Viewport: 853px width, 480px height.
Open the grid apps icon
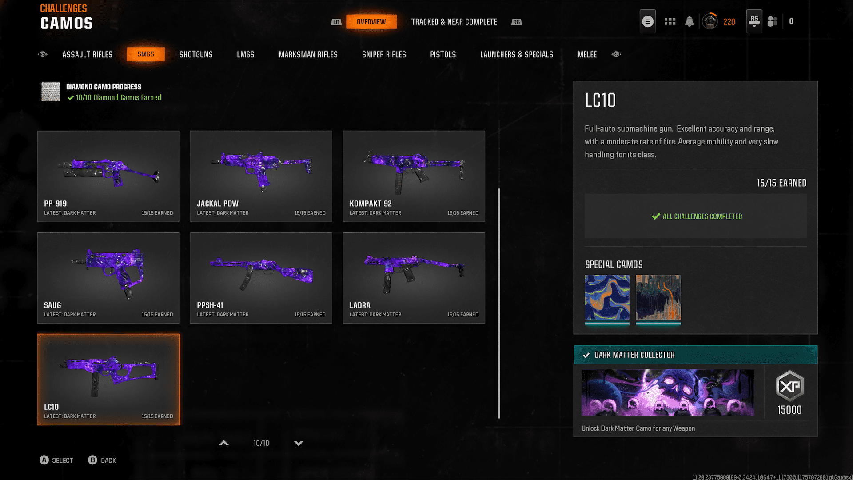pos(670,21)
